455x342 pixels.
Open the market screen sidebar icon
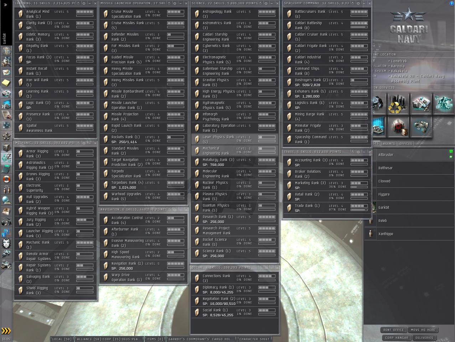6,93
